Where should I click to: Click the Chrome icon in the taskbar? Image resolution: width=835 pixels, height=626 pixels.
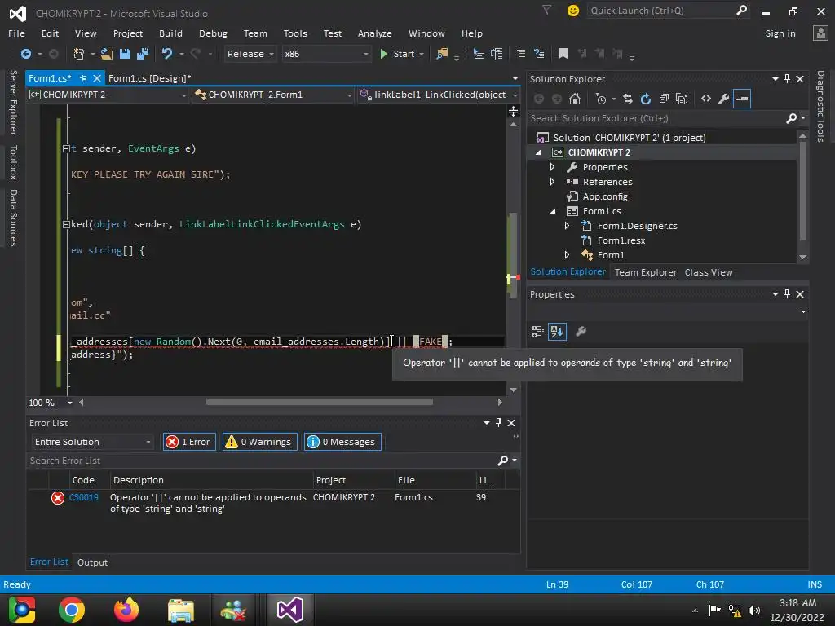pos(72,610)
